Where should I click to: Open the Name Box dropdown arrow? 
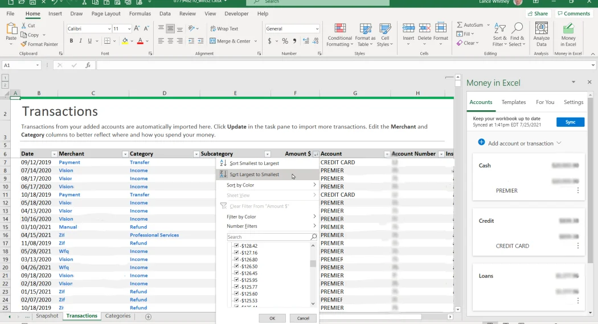[x=38, y=65]
